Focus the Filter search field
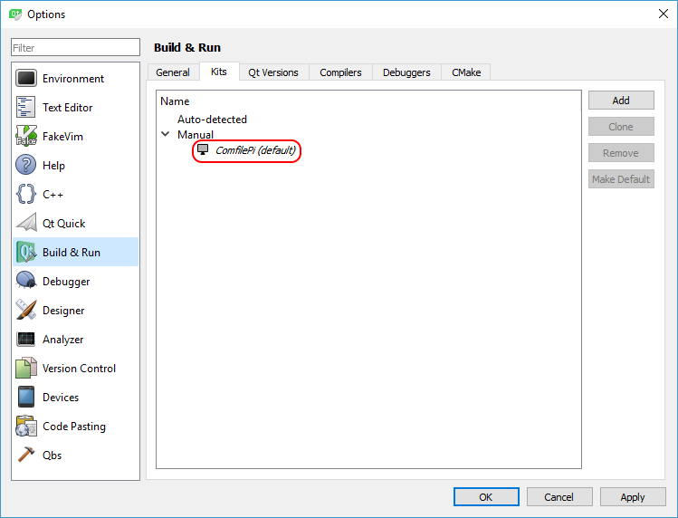Image resolution: width=678 pixels, height=518 pixels. (75, 47)
